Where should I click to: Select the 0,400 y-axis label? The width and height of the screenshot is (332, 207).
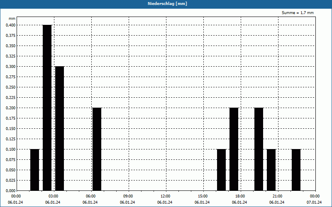click(11, 25)
